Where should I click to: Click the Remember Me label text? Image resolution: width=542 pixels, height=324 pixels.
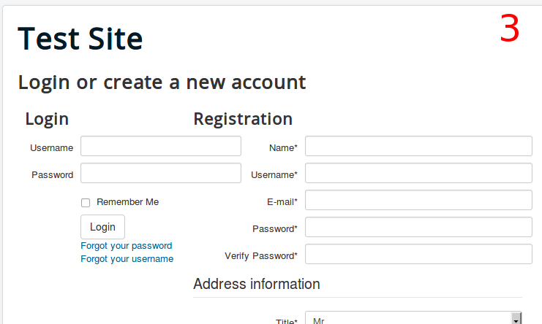point(127,202)
